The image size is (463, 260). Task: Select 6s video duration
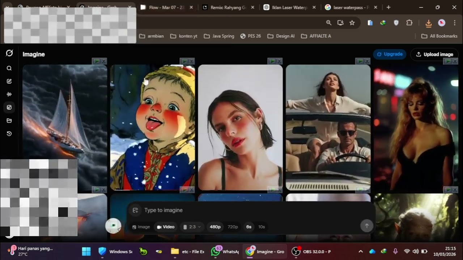tap(249, 227)
